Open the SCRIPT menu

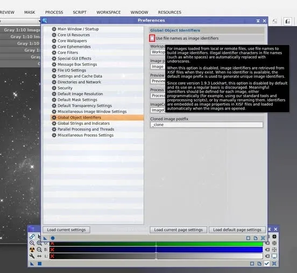tap(80, 12)
